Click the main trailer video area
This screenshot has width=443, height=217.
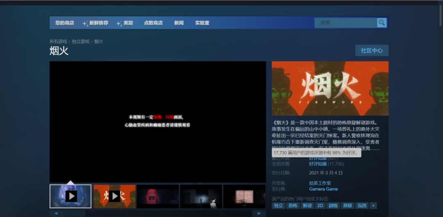[158, 122]
